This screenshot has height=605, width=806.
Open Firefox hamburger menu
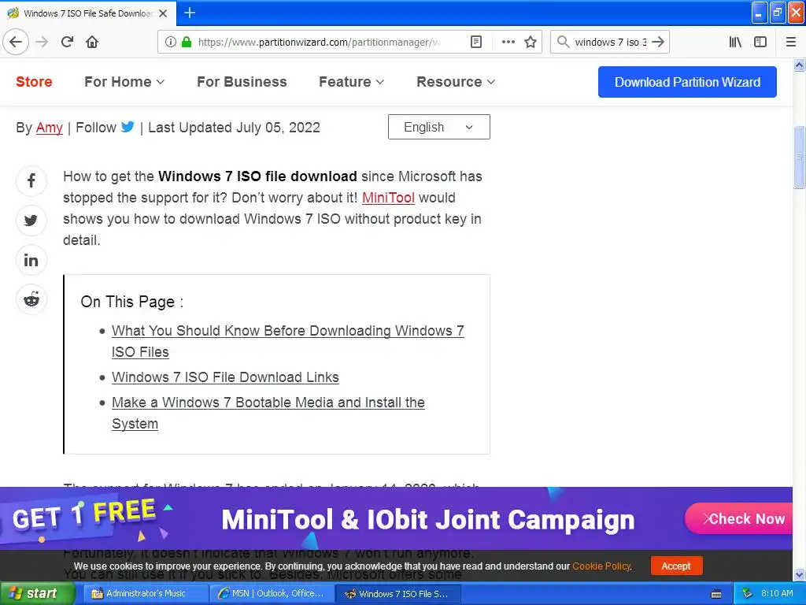791,42
